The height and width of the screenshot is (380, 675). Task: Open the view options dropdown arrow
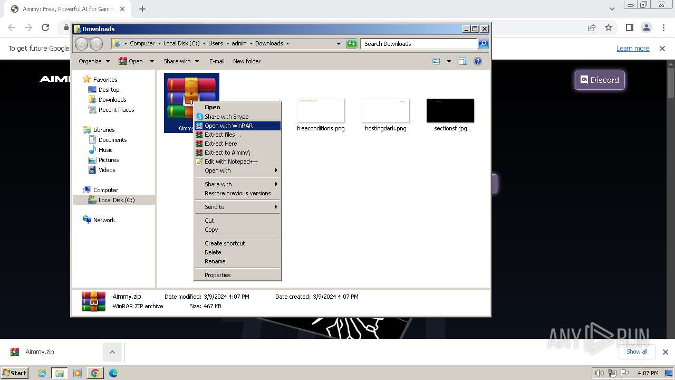tap(449, 61)
